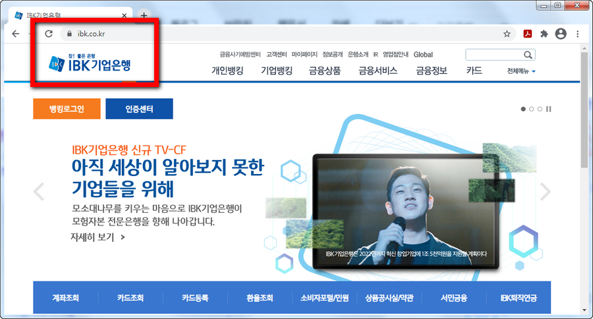Open 서민금융 quick menu
This screenshot has height=319, width=593.
(454, 298)
